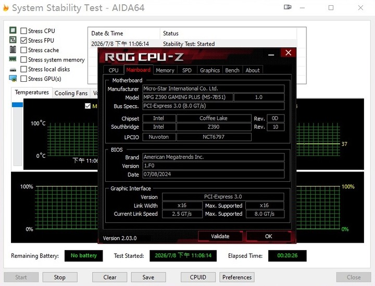Image resolution: width=375 pixels, height=286 pixels.
Task: Click the blue temperature graph slider bar
Action: click(18, 105)
